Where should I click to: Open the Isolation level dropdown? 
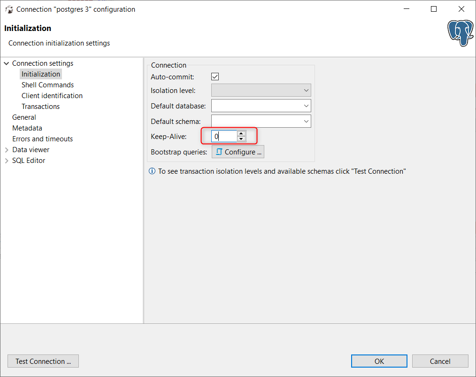[306, 90]
